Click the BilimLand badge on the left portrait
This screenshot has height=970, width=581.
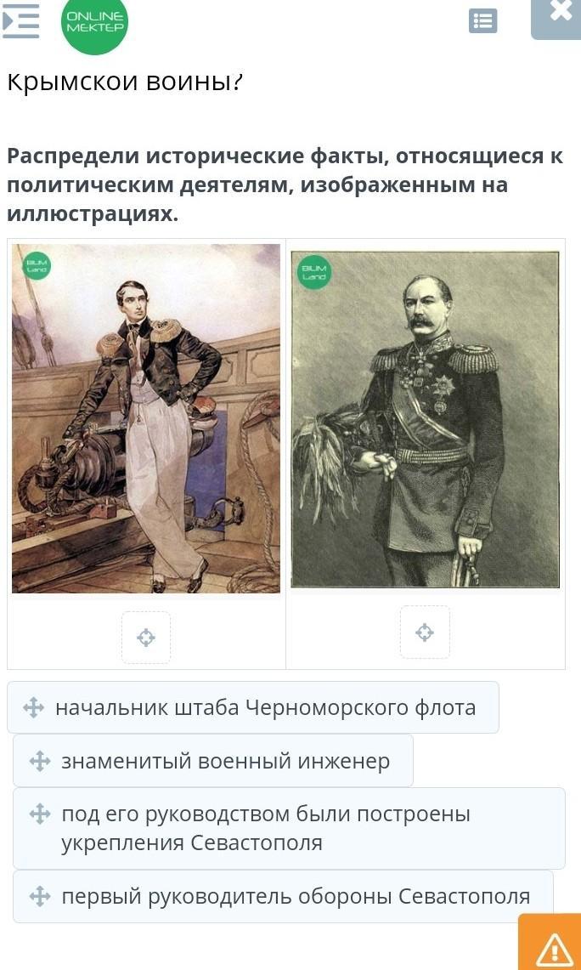pyautogui.click(x=37, y=267)
